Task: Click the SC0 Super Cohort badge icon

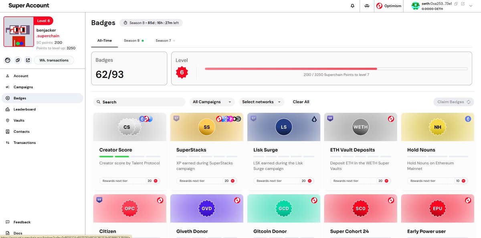Action: point(361,208)
